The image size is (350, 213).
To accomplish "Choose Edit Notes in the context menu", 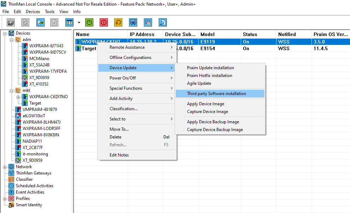I will (x=137, y=155).
